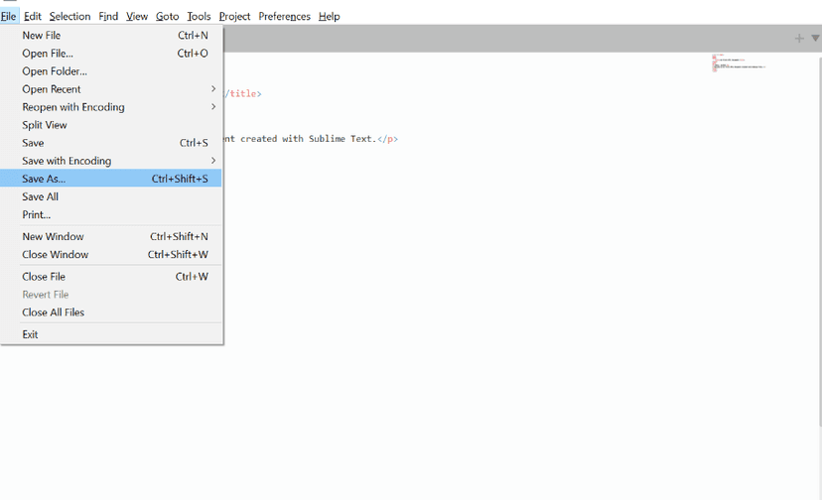Screen dimensions: 822x500
Task: Open the Tools menu
Action: [199, 16]
